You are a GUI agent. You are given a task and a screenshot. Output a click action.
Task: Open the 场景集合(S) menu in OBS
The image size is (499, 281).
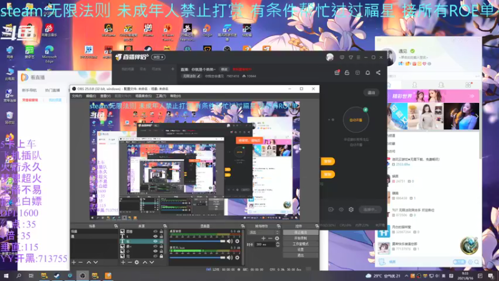143,96
